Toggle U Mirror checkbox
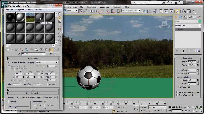This screenshot has height=114, width=204. click(x=39, y=74)
